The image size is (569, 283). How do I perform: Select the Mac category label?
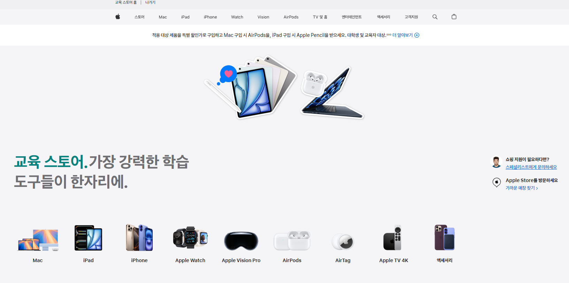click(38, 260)
